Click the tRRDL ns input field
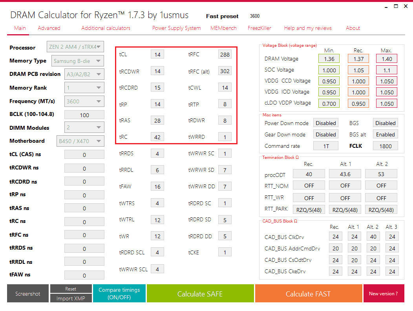413x311 pixels. coord(84,262)
